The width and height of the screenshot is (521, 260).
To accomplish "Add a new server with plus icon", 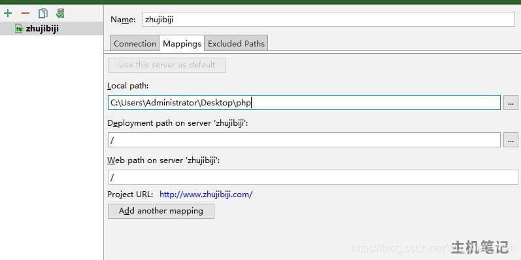I will pyautogui.click(x=8, y=13).
